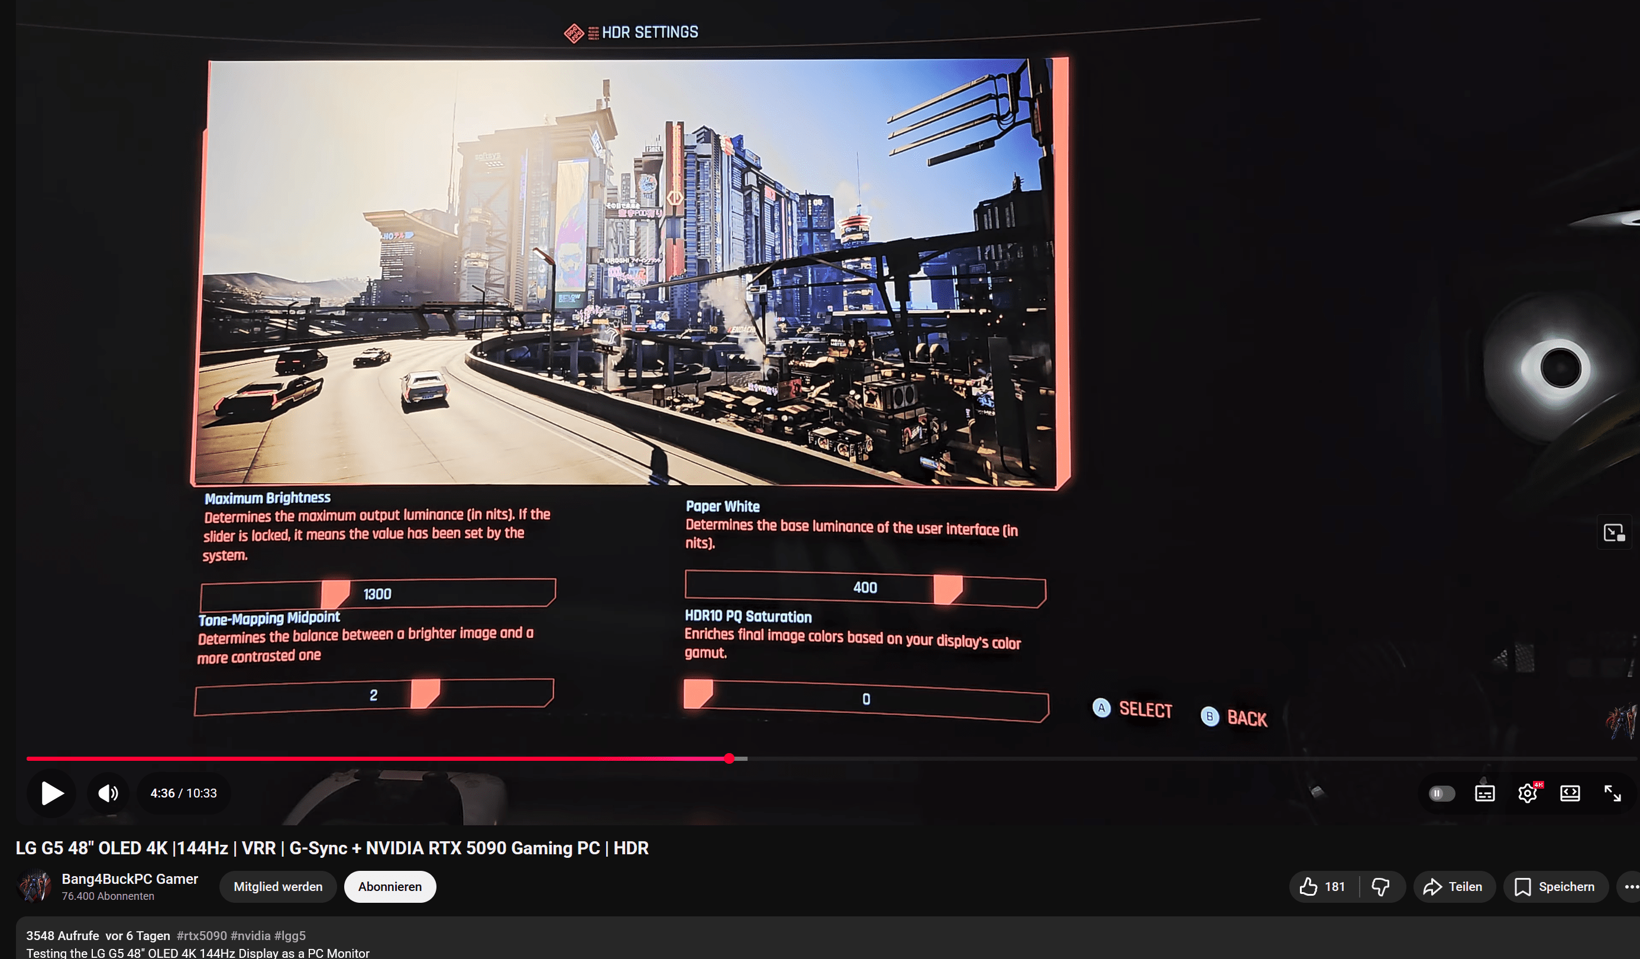Expand the video description text

coord(195,952)
